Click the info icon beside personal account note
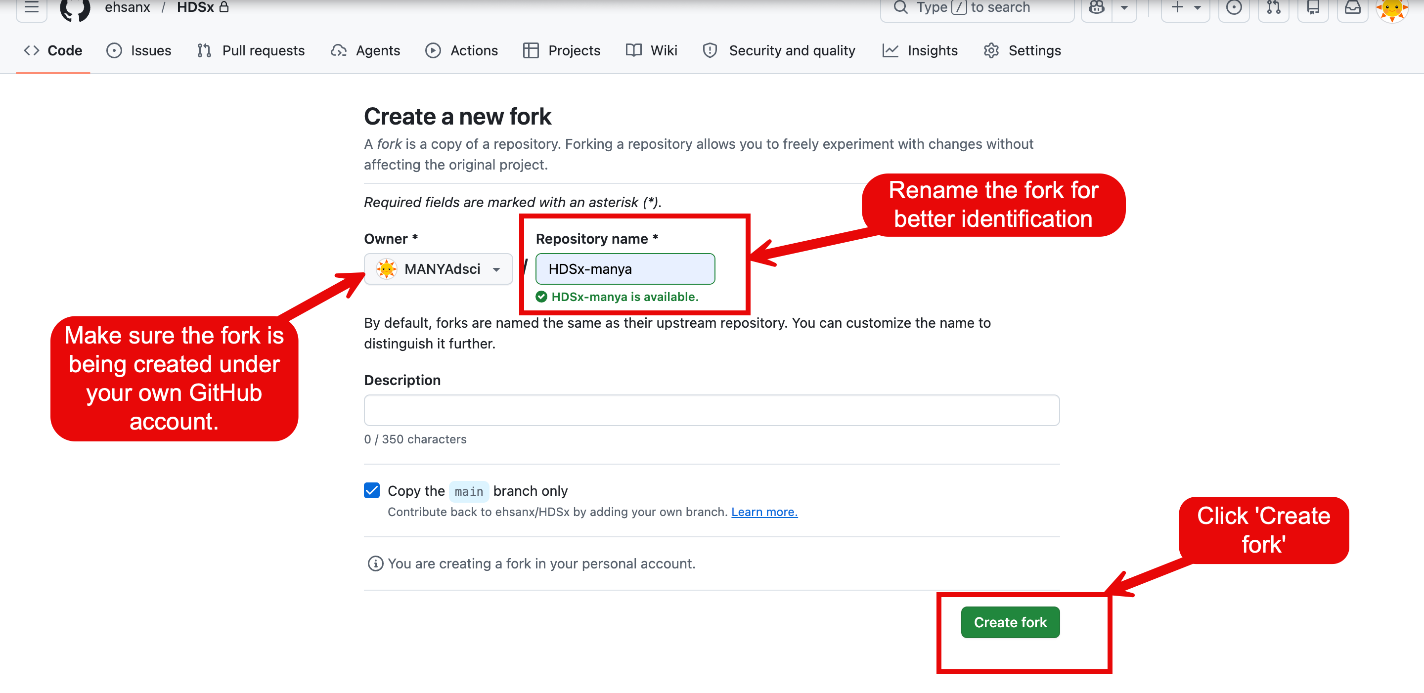 click(375, 563)
